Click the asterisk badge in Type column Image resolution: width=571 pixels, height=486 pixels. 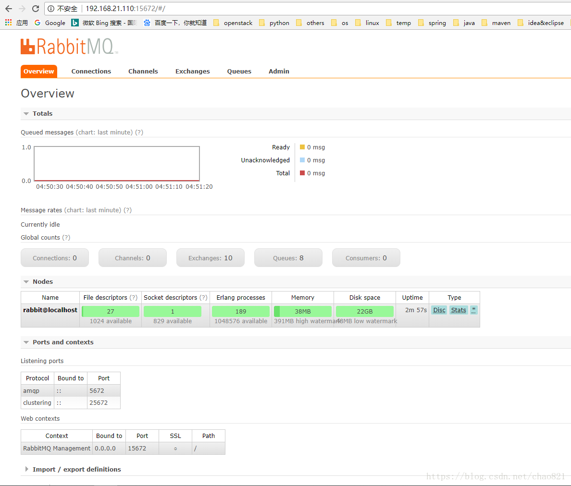(474, 310)
